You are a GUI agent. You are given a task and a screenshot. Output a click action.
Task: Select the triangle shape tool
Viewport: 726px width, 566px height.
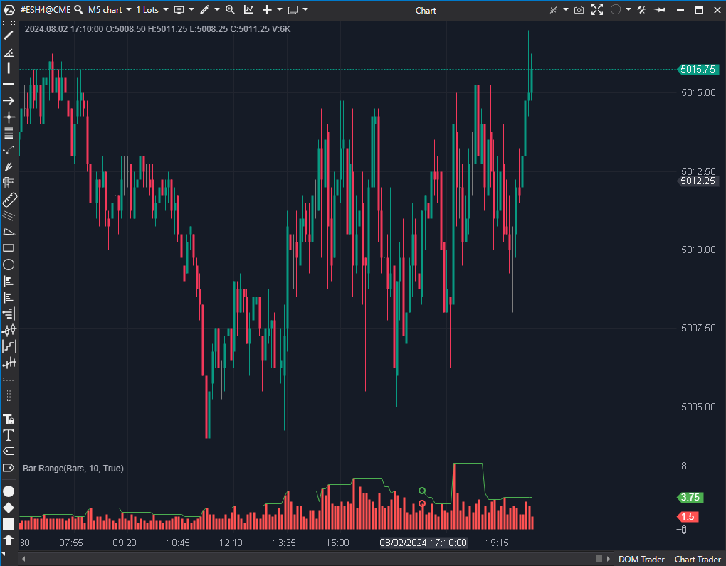point(9,232)
